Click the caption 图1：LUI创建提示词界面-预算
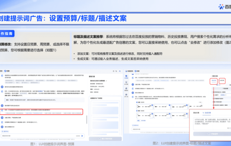This screenshot has height=146, width=231. click(x=52, y=144)
